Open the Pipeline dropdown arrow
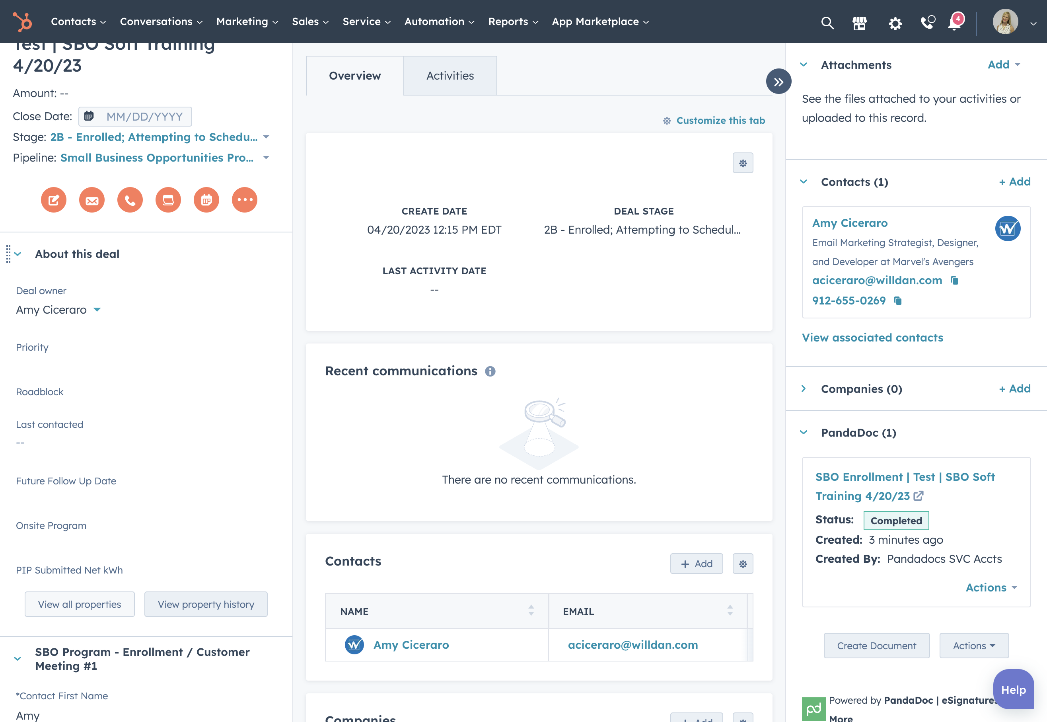Screen dimensions: 1047x722 tap(266, 158)
